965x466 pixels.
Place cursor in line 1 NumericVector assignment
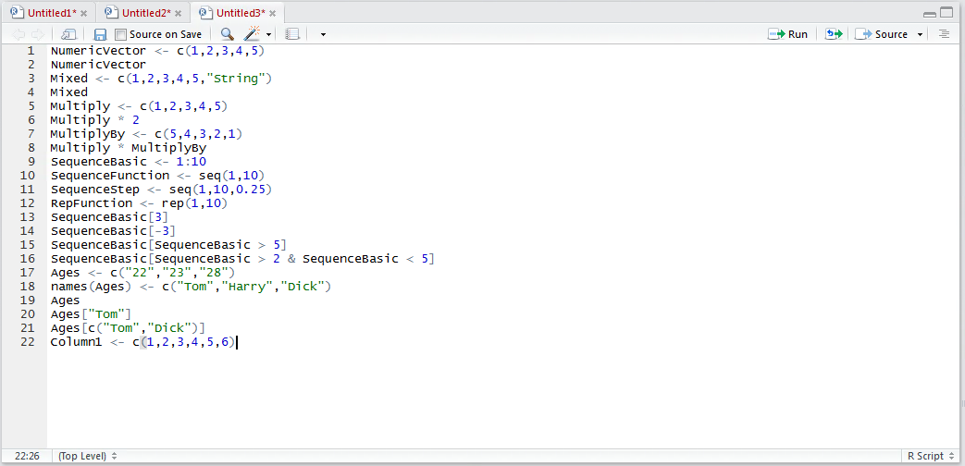[x=157, y=51]
